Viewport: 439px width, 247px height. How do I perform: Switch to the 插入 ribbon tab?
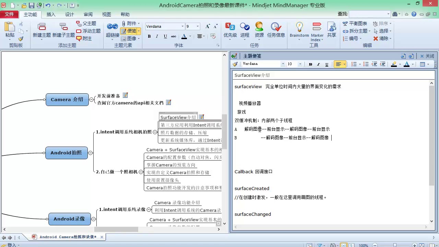(x=51, y=14)
